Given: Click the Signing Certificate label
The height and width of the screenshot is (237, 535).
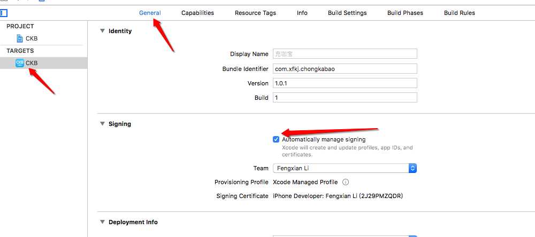Looking at the screenshot, I should click(x=242, y=196).
